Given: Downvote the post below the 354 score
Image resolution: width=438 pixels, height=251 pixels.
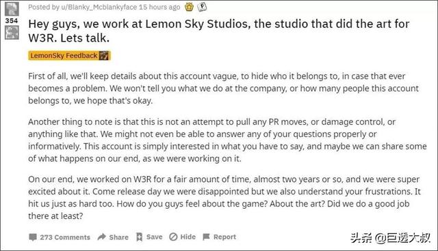Looking at the screenshot, I should pyautogui.click(x=12, y=32).
